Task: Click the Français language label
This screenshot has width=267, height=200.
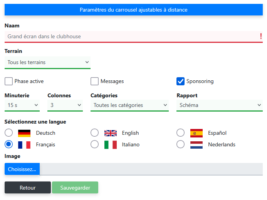Action: tap(45, 145)
